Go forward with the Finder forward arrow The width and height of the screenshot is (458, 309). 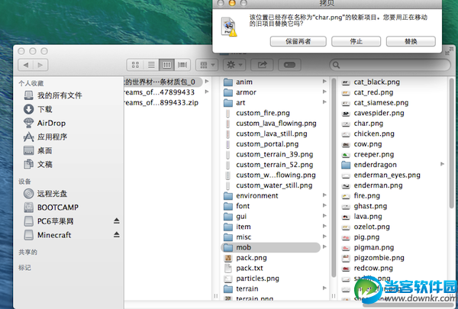(x=40, y=65)
